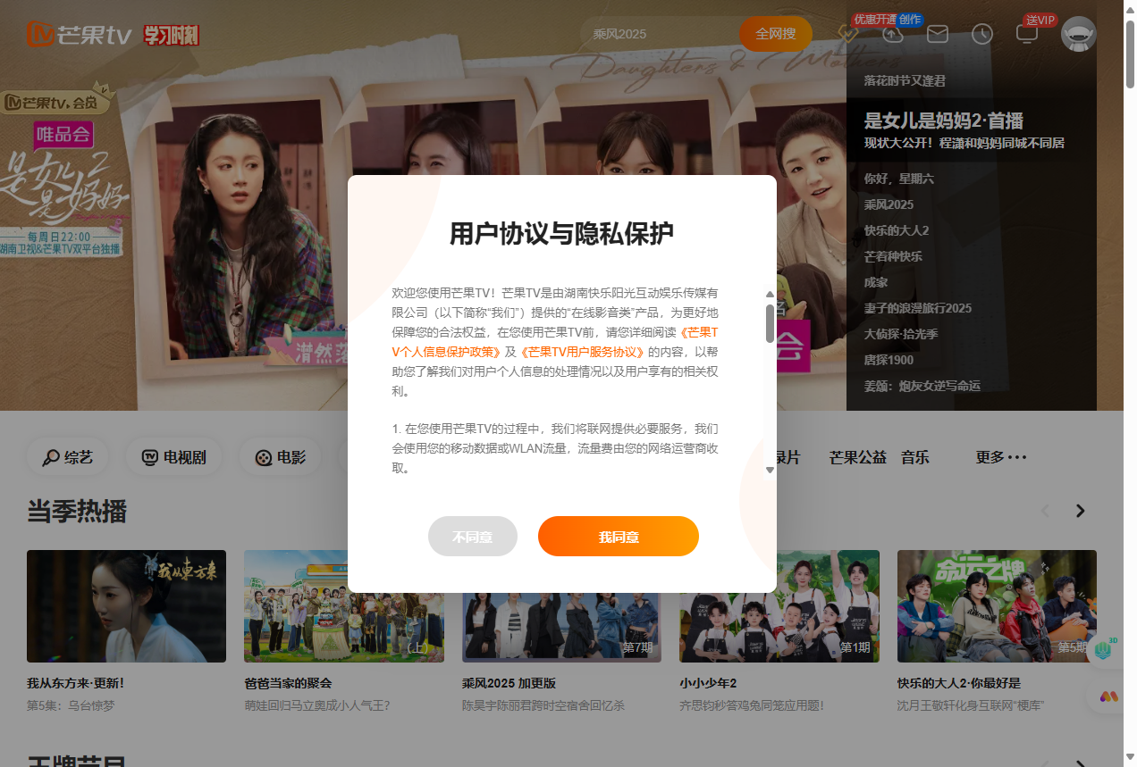The width and height of the screenshot is (1137, 767).
Task: Click the 电视剧 TV icon category
Action: (173, 456)
